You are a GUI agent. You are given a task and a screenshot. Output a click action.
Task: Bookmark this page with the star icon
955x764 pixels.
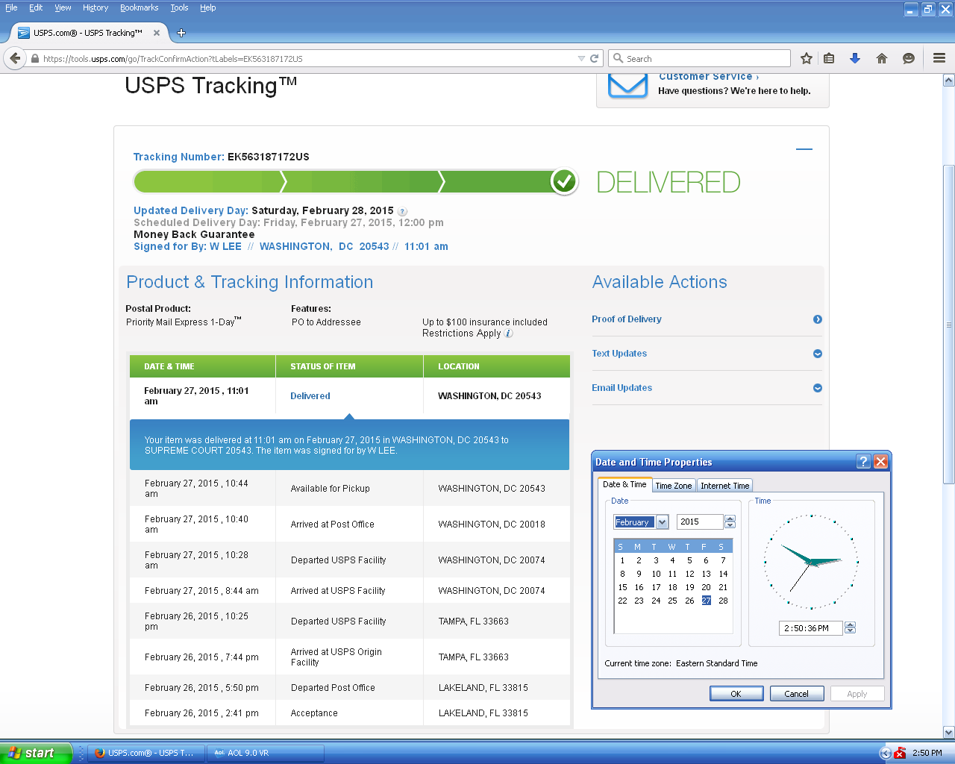pyautogui.click(x=807, y=58)
